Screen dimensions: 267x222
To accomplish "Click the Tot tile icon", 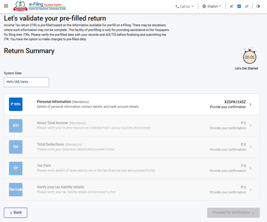I will [16, 147].
